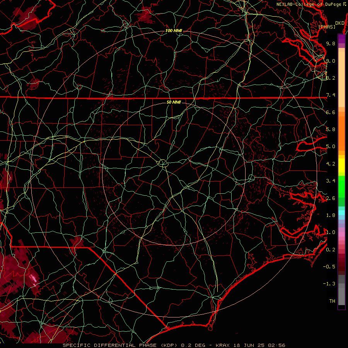The image size is (348, 348).
Task: Click the -1.3 value on the scale
Action: tap(329, 284)
